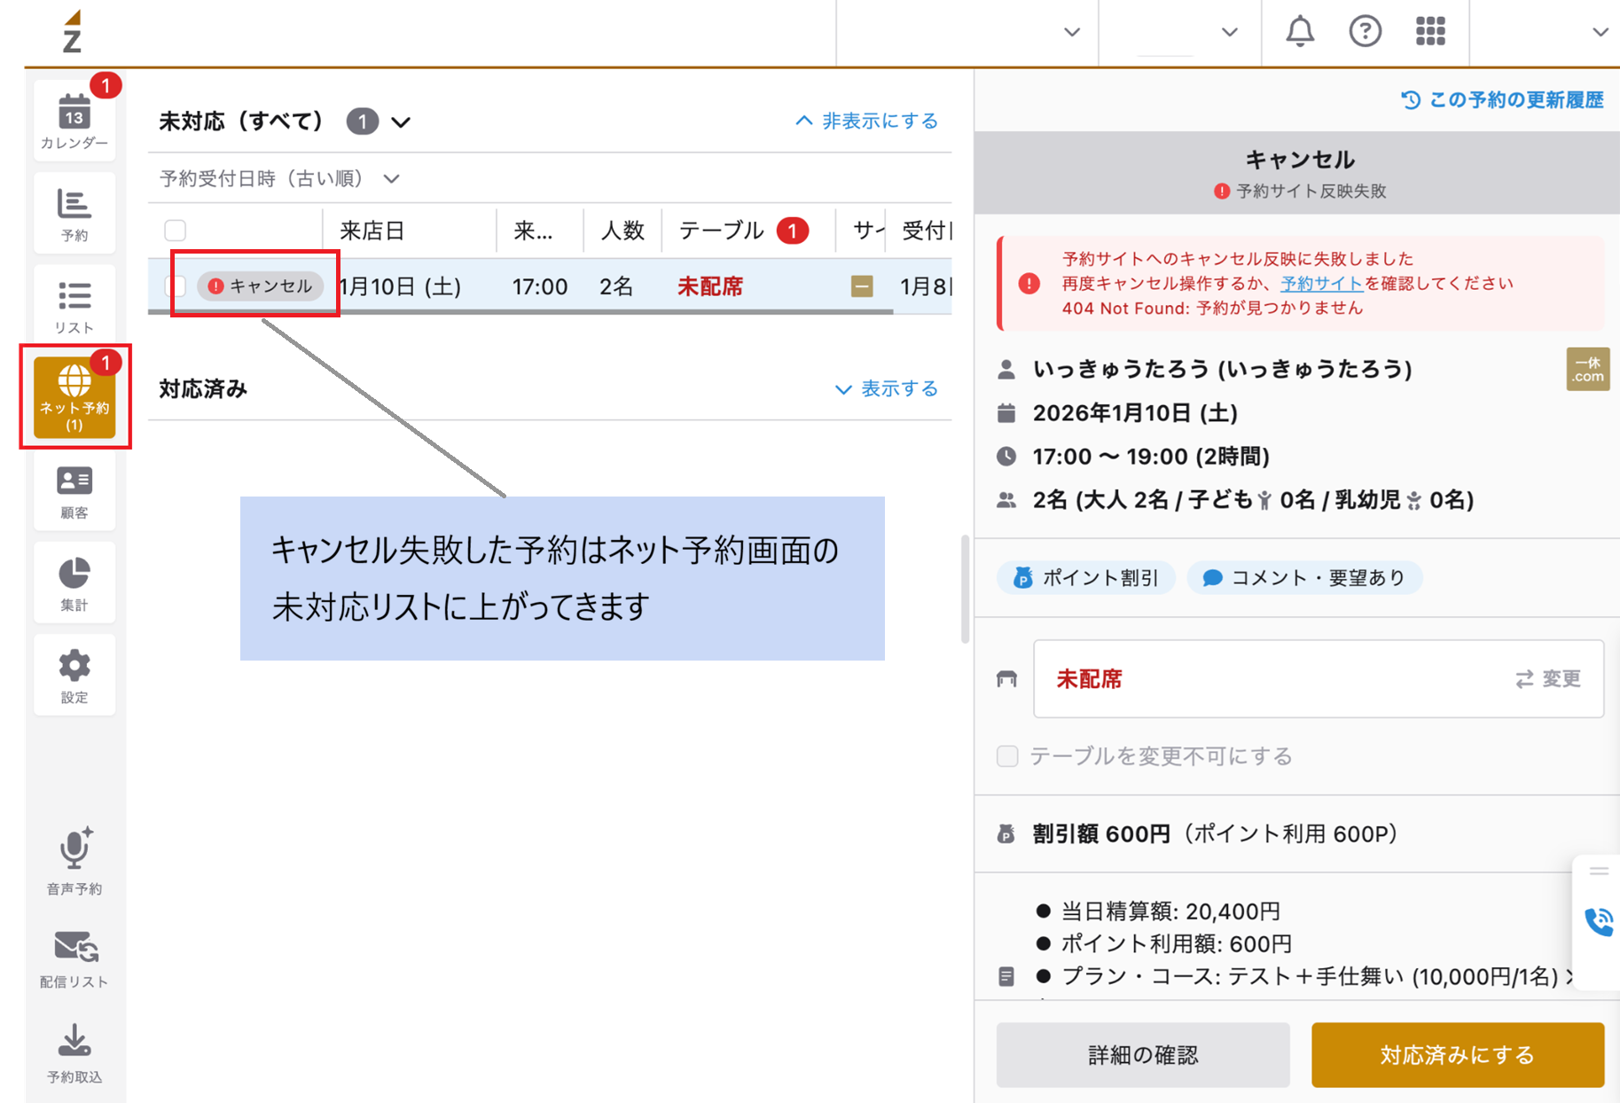The height and width of the screenshot is (1103, 1620).
Task: Click the サ column header
Action: click(x=867, y=231)
